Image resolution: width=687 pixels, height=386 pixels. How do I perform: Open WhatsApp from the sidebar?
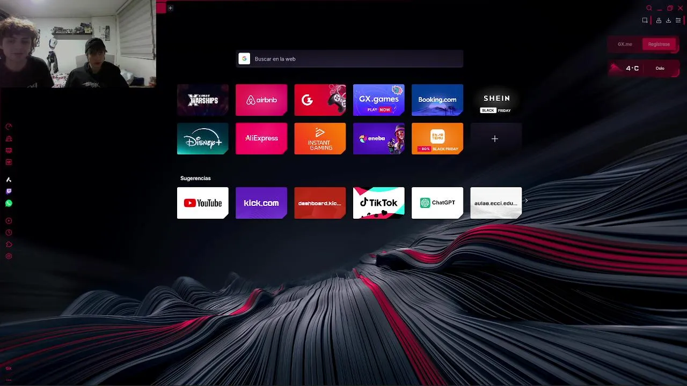9,203
